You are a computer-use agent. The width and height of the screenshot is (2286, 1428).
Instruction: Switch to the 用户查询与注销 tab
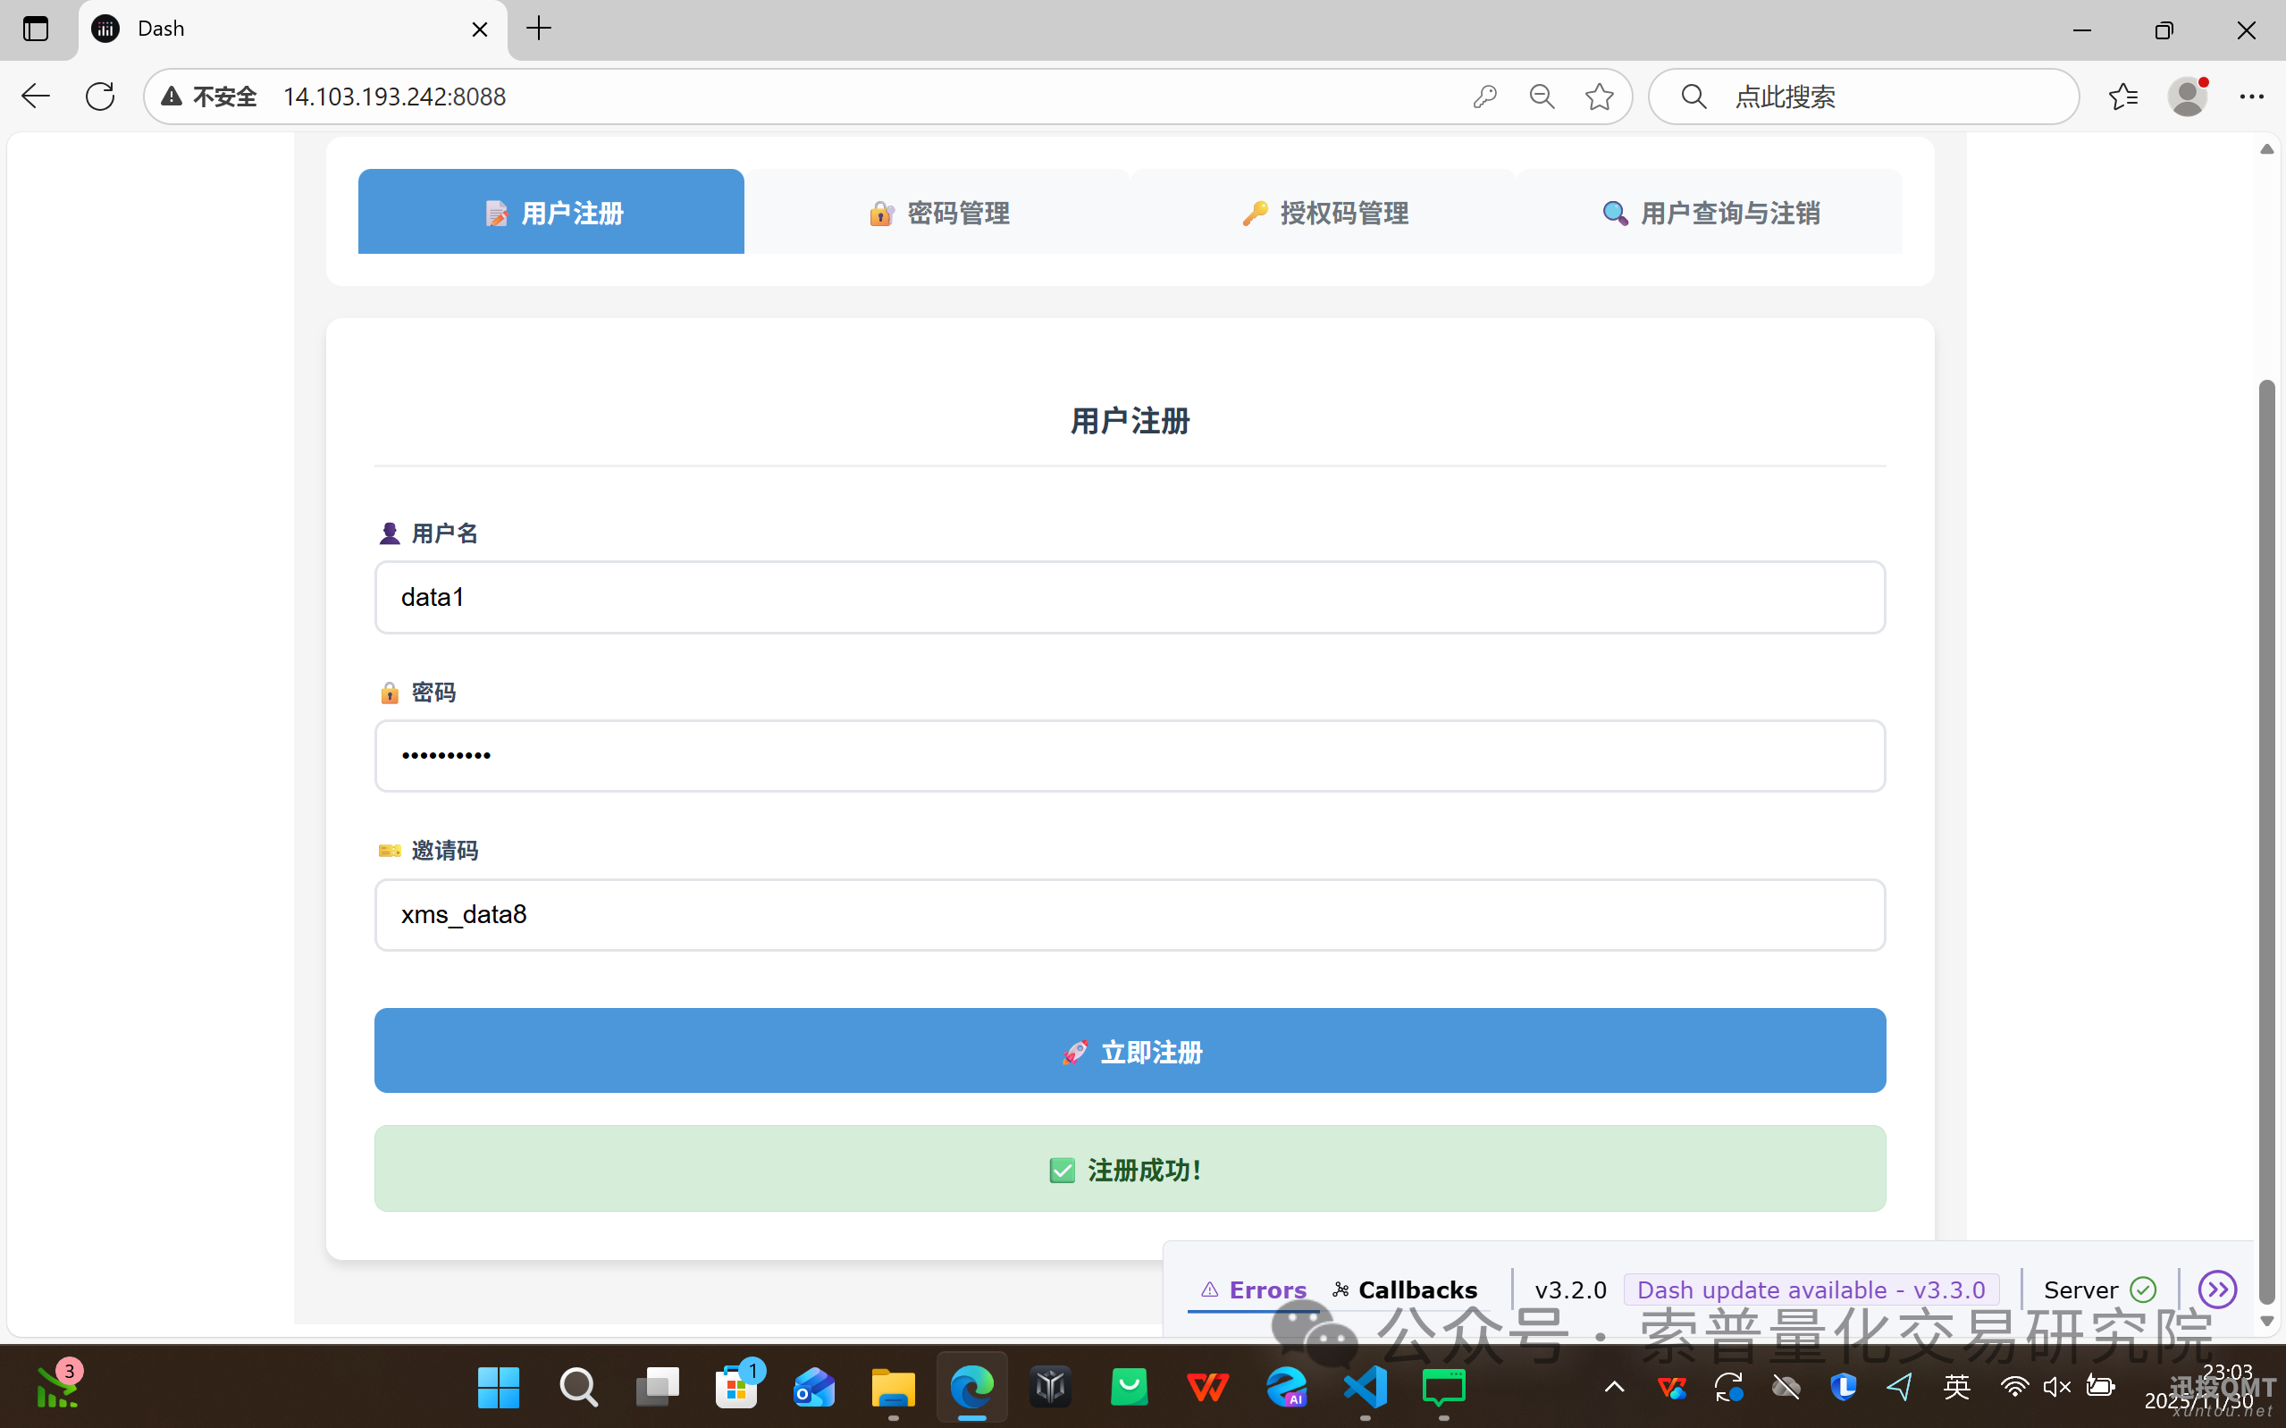click(1712, 213)
